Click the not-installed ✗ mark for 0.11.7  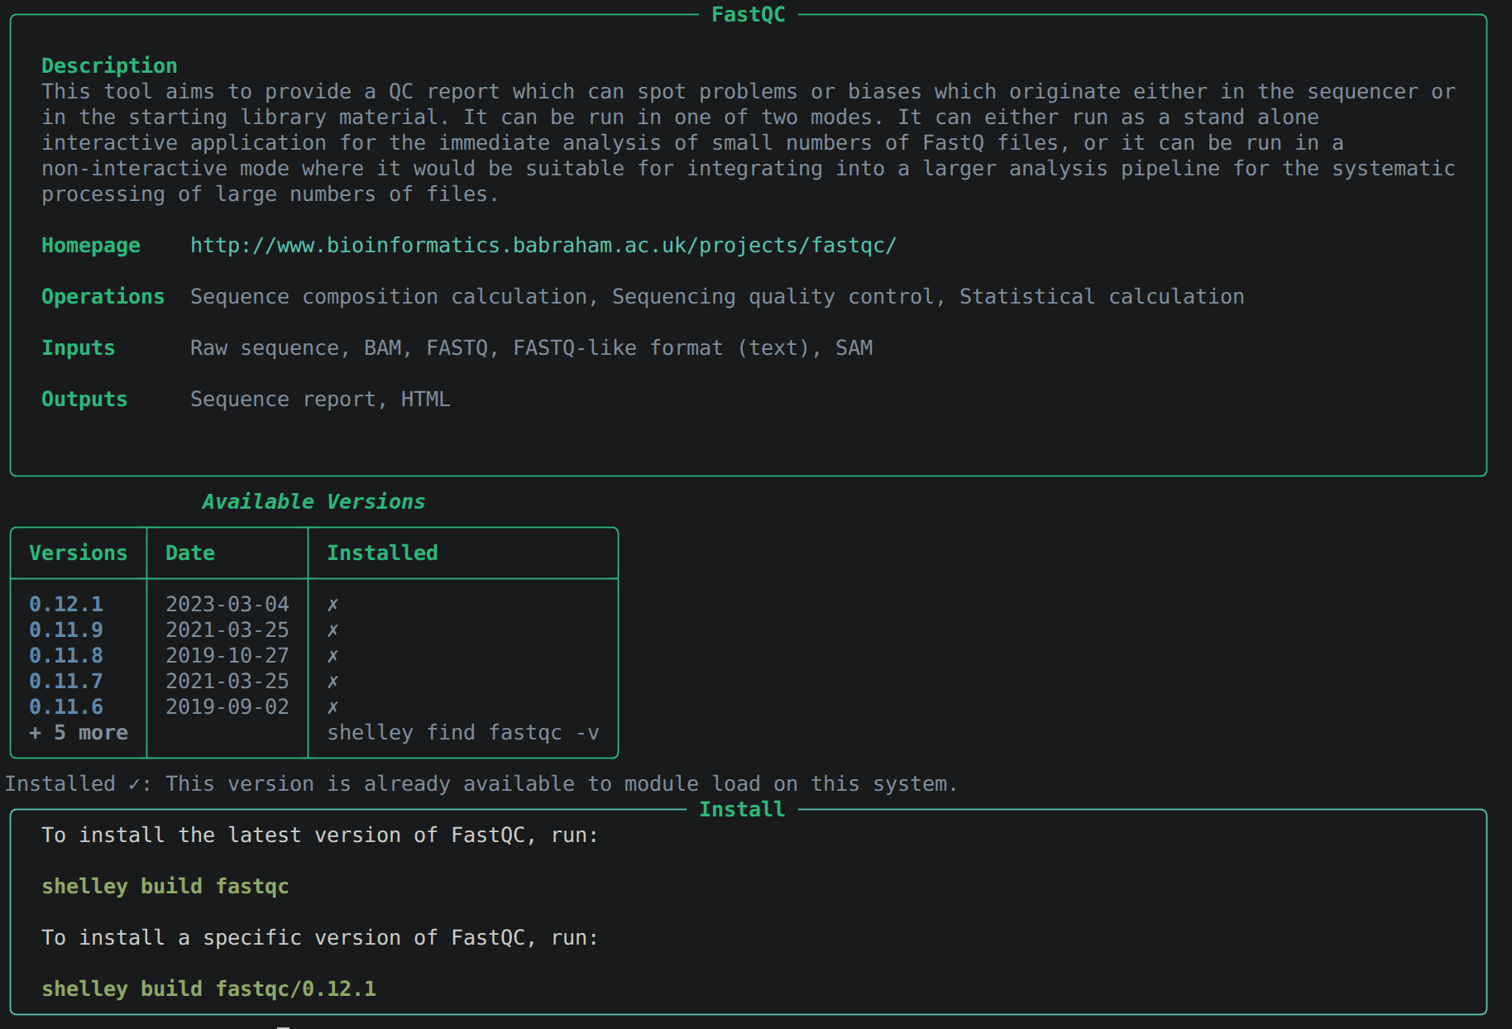click(x=333, y=682)
